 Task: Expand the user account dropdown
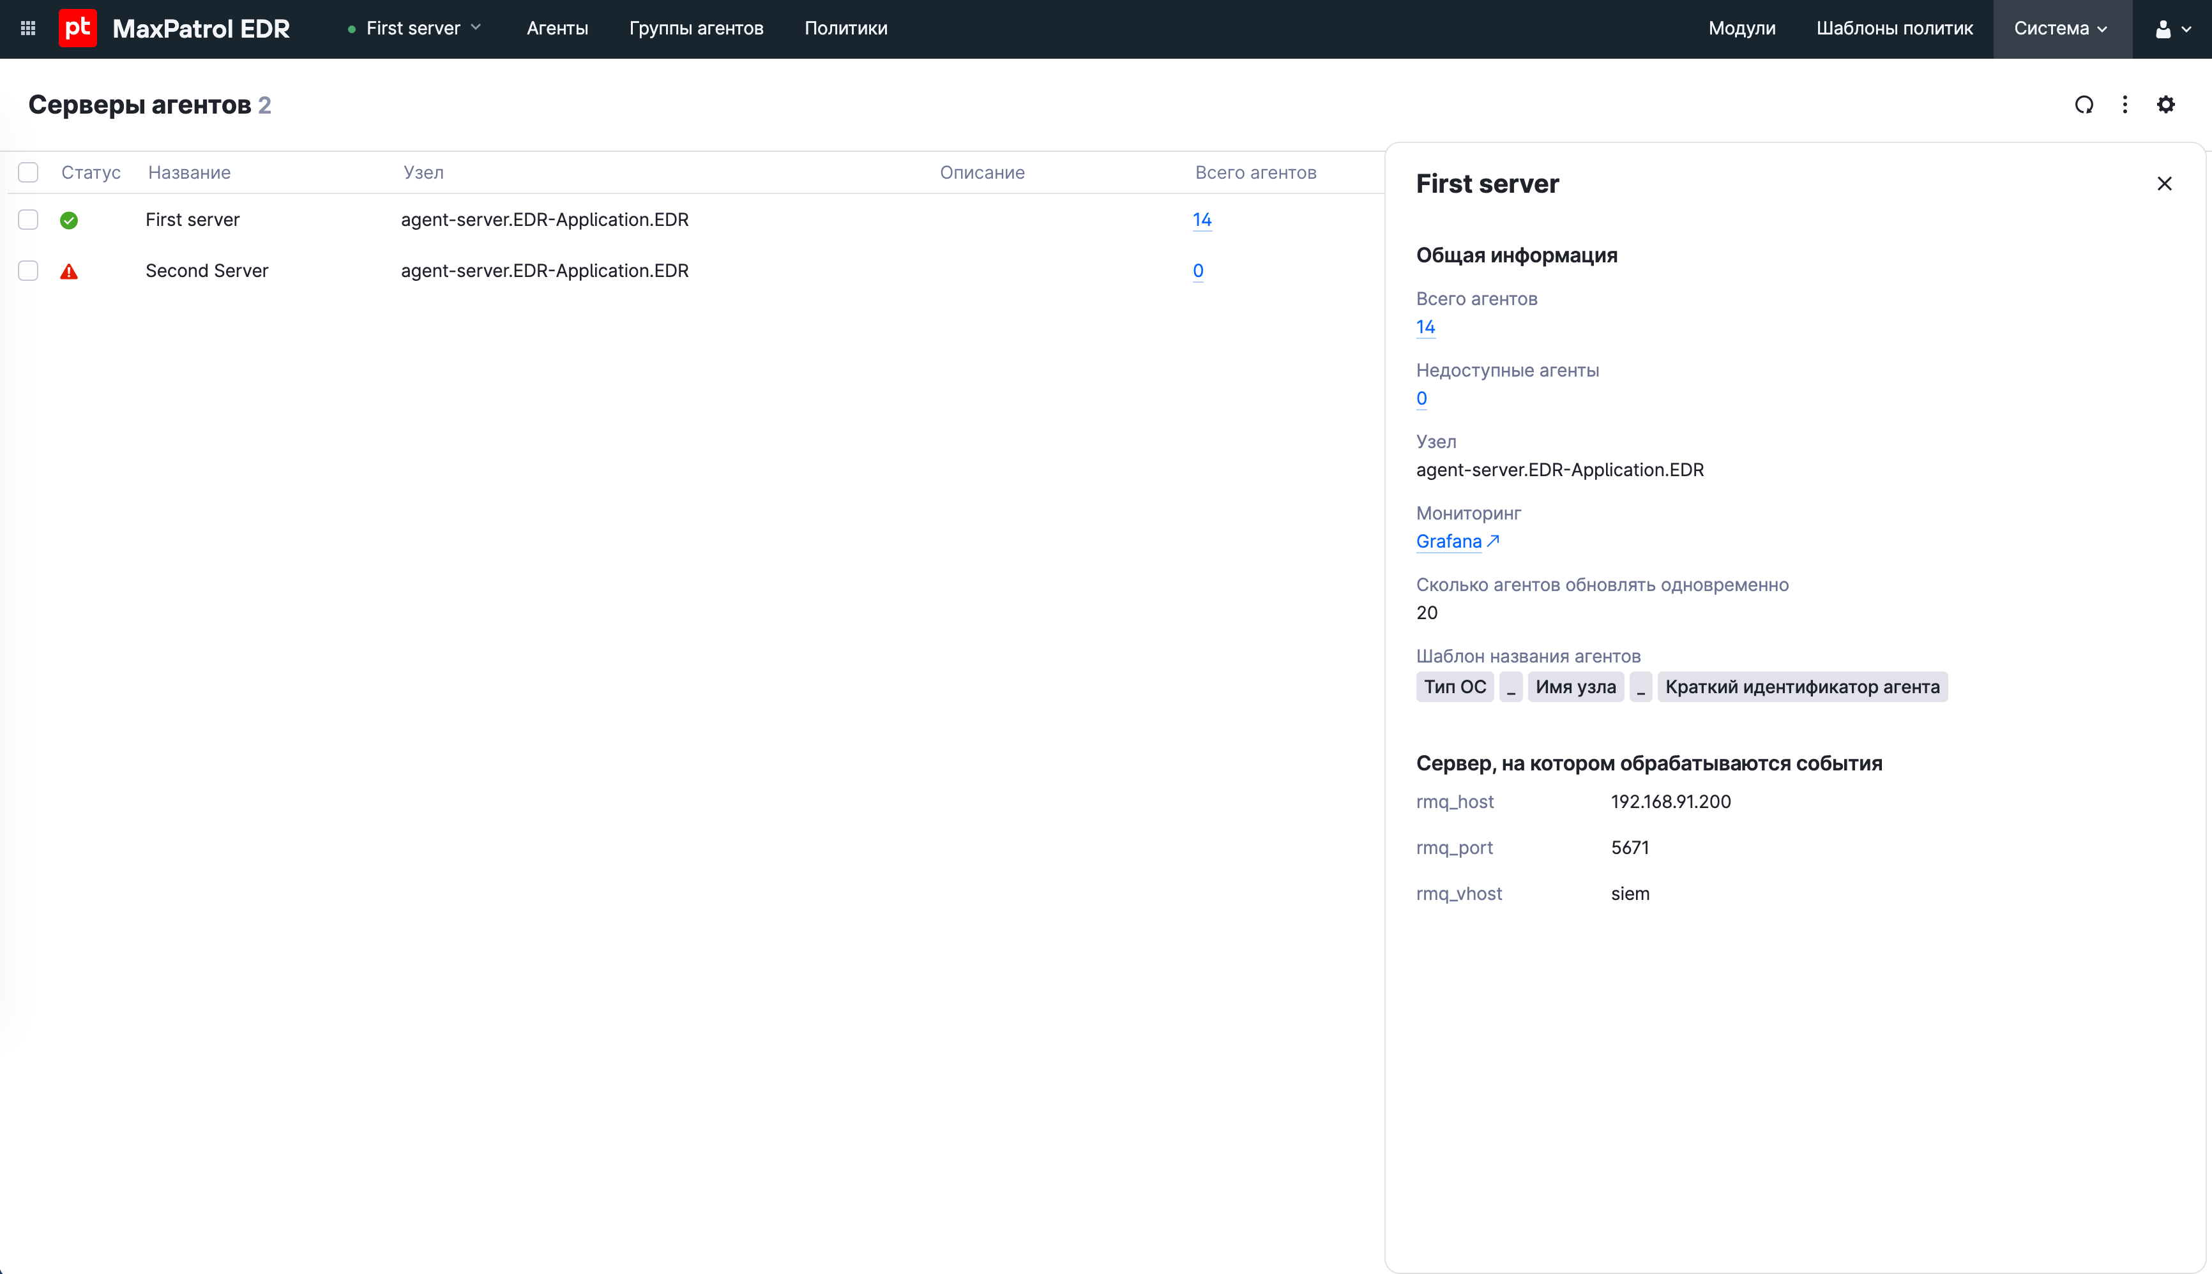(2172, 29)
